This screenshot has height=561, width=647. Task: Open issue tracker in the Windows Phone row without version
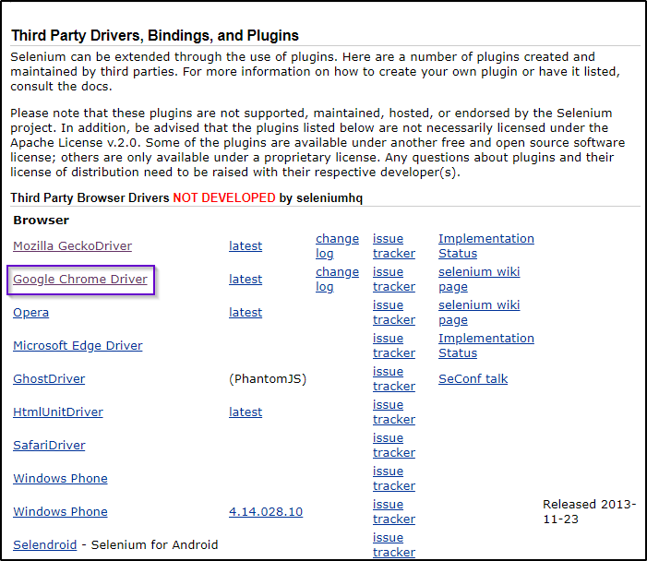click(x=394, y=479)
